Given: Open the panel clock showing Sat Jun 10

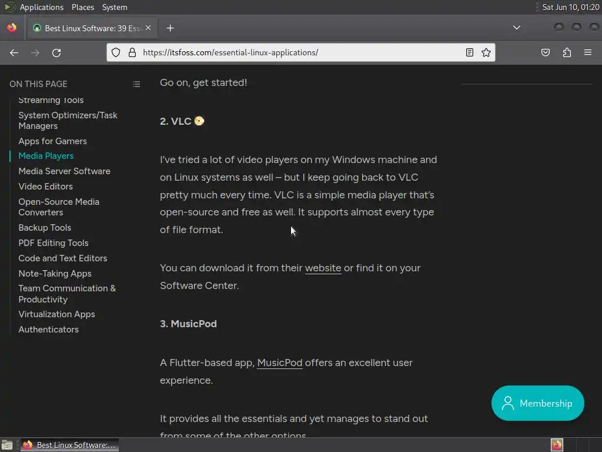Looking at the screenshot, I should (x=570, y=7).
